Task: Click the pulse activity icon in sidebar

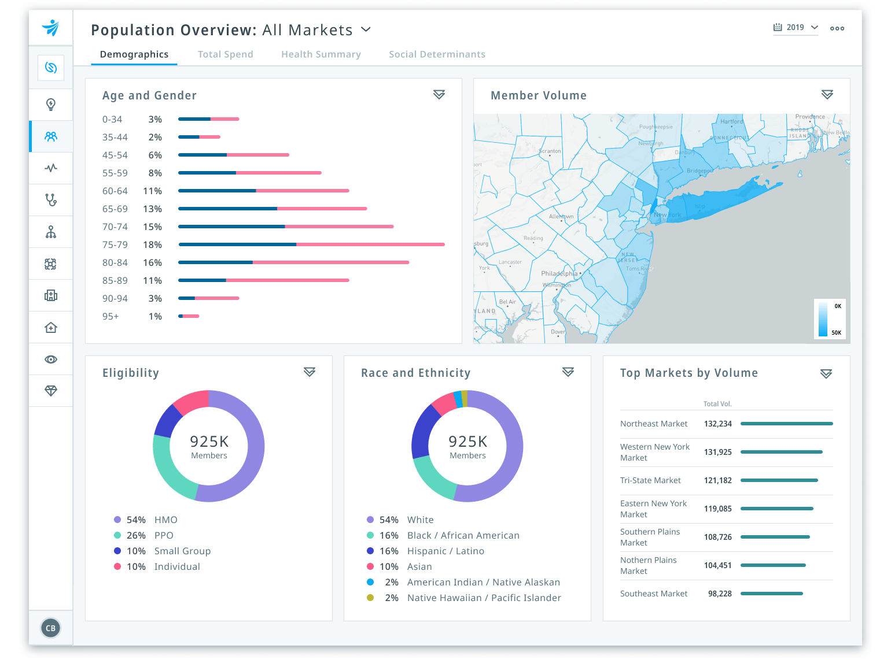Action: point(50,168)
